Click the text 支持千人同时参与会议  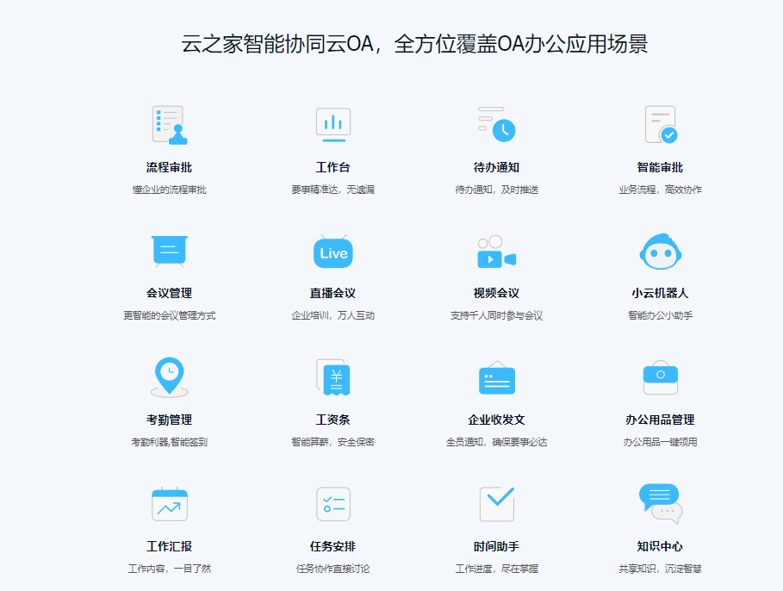tap(496, 315)
